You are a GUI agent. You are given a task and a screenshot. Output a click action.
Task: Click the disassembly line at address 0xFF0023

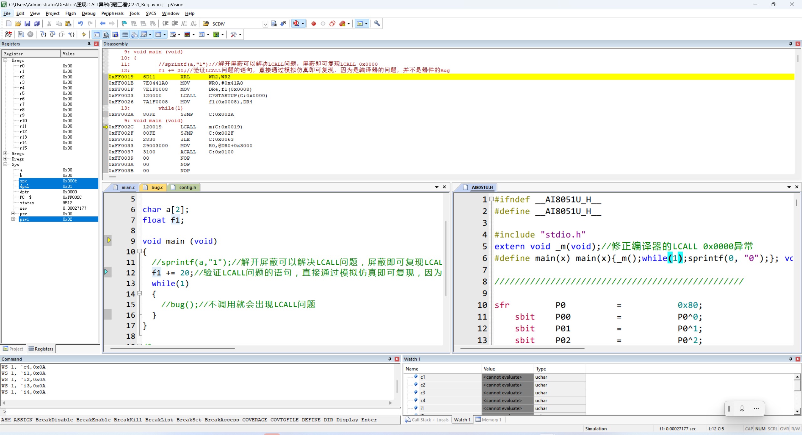pyautogui.click(x=188, y=95)
